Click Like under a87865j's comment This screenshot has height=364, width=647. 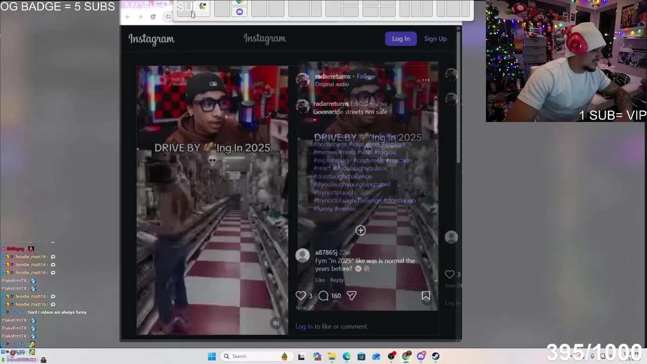[x=320, y=280]
